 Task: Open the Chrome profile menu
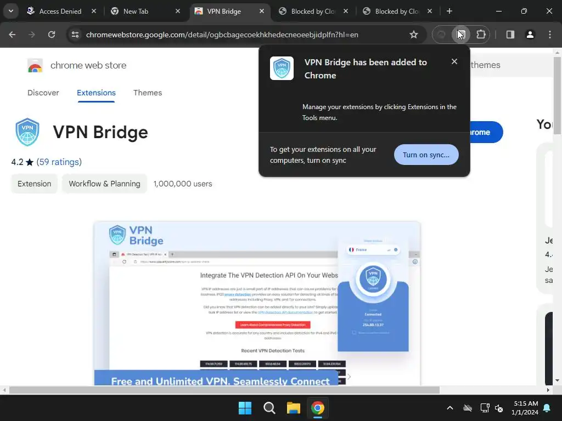pyautogui.click(x=530, y=35)
